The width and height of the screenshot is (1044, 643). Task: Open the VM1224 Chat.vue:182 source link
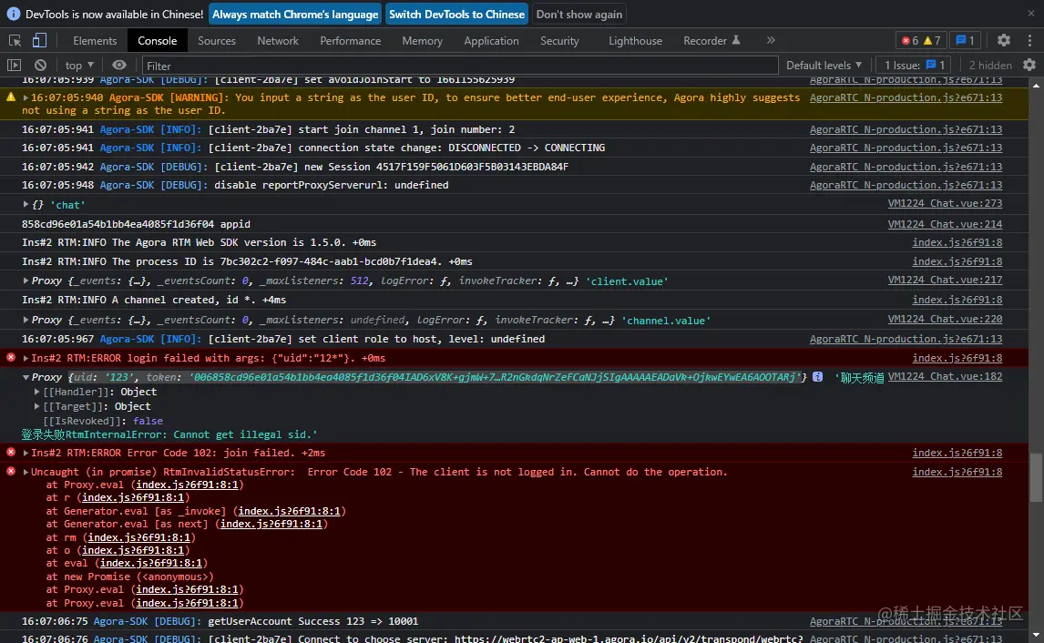point(945,376)
